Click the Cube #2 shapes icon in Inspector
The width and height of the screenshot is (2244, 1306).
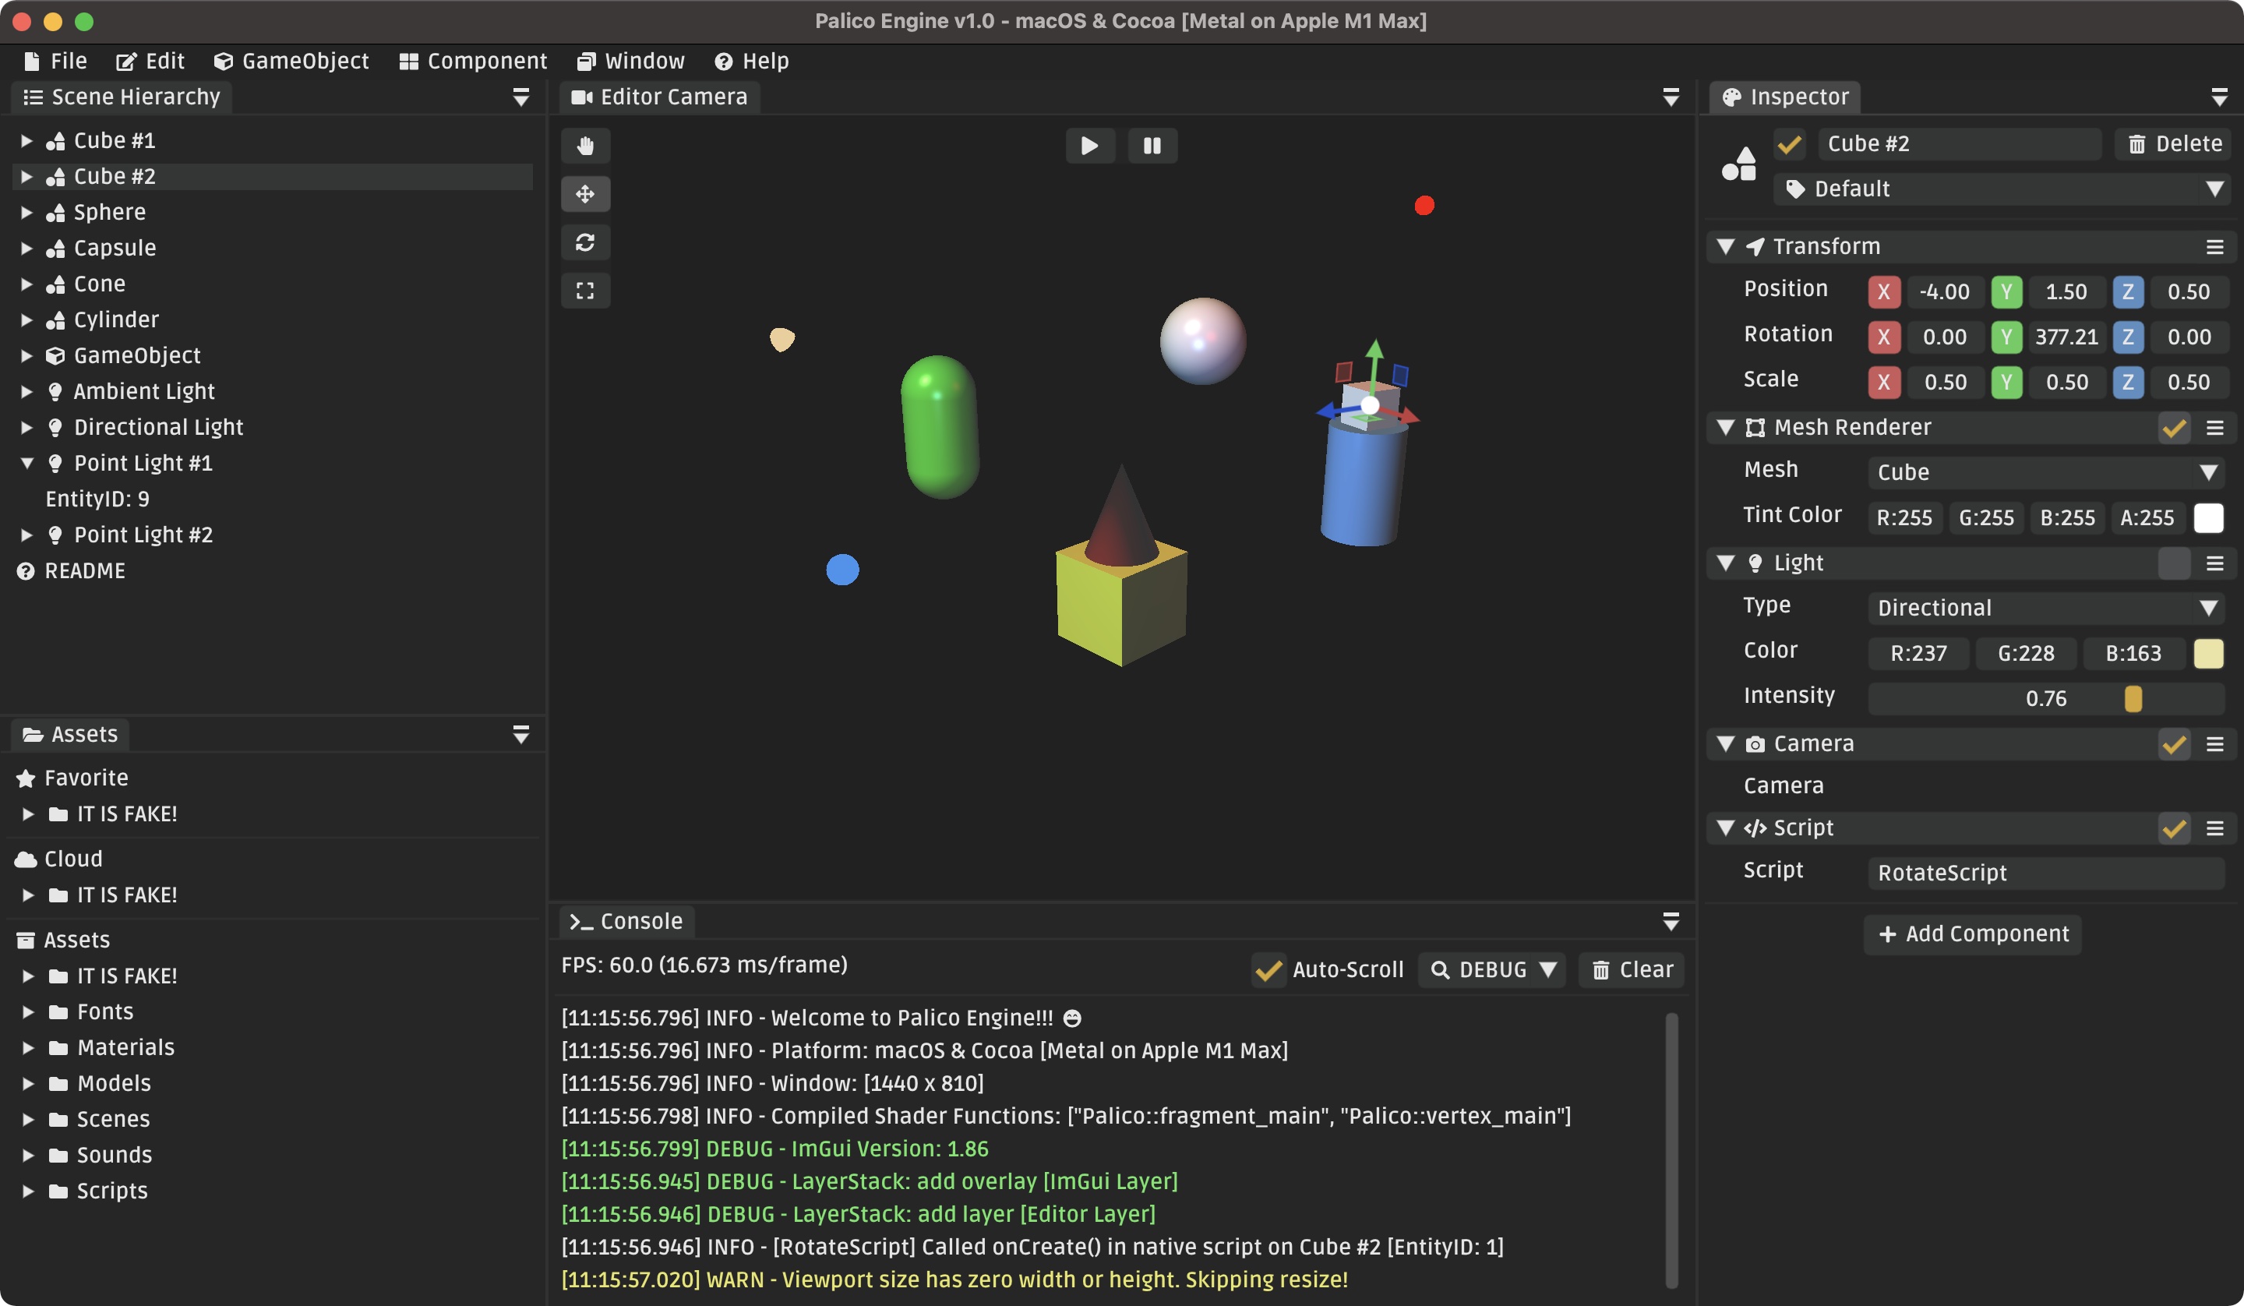1739,164
